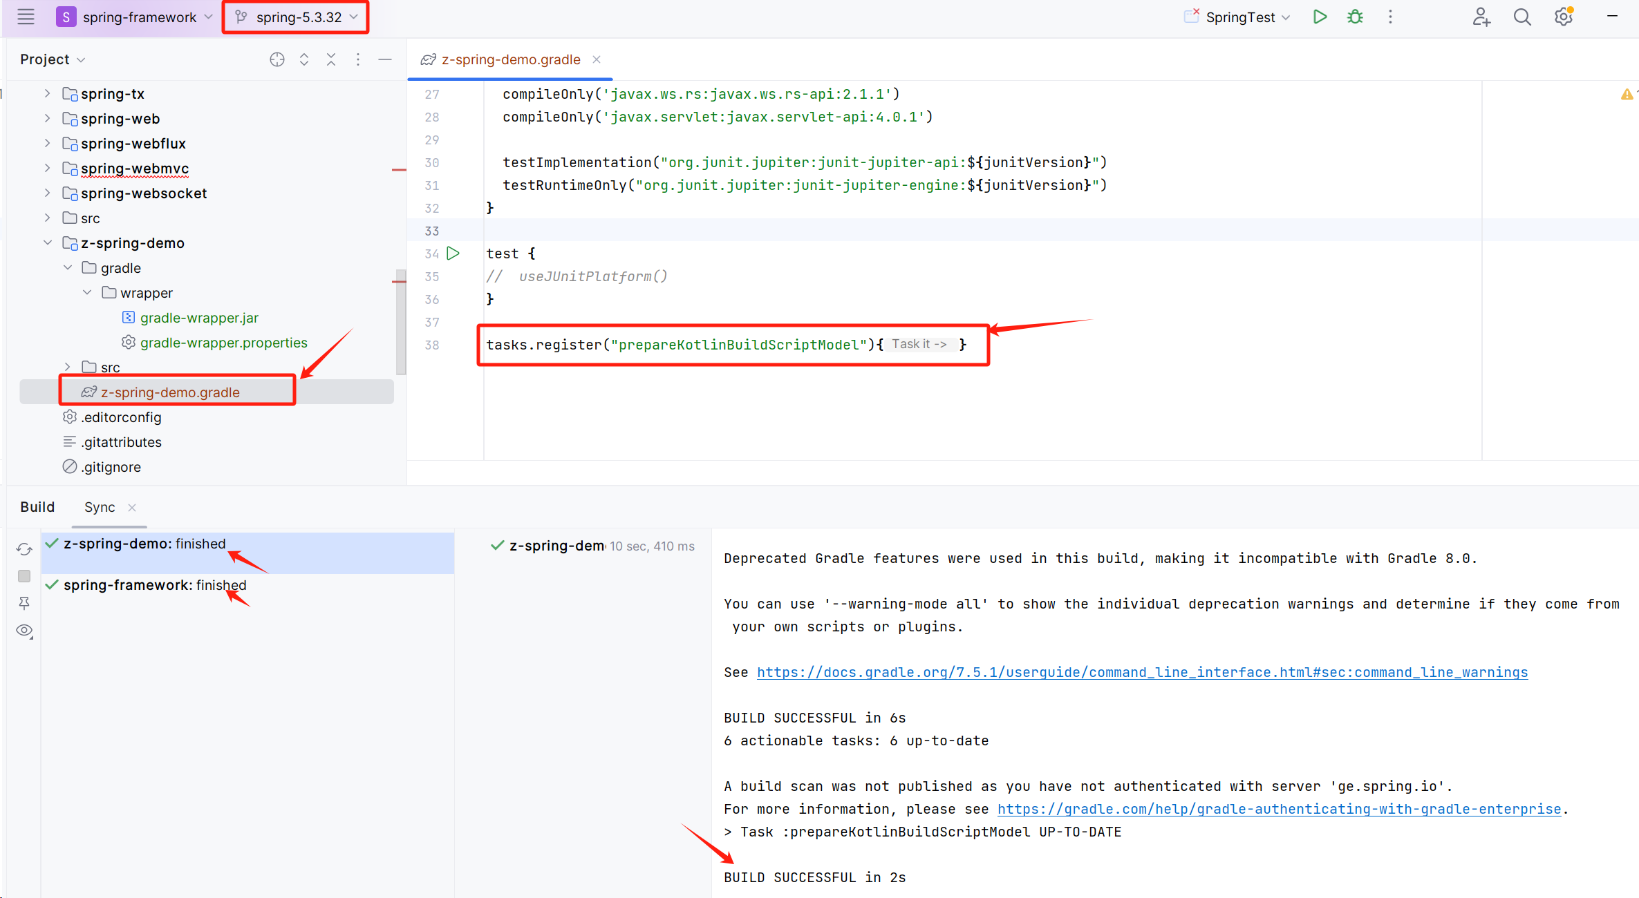Open docs.gradle.org command line warnings link
This screenshot has height=898, width=1639.
pos(1142,672)
